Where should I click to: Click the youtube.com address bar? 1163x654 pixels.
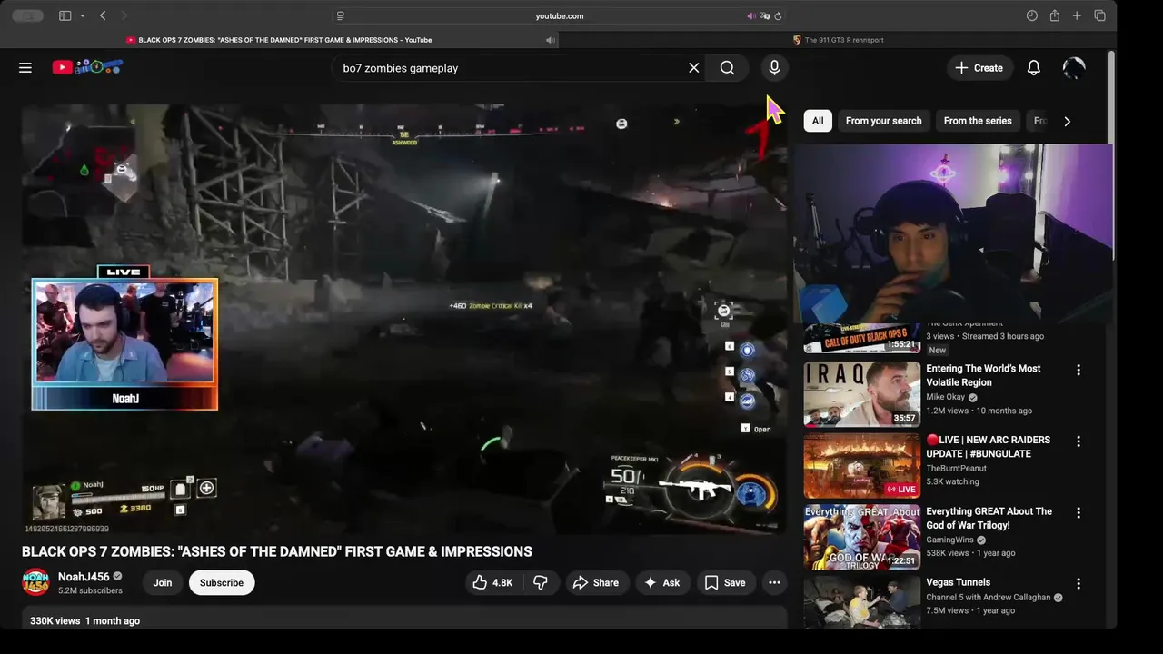[x=560, y=15]
